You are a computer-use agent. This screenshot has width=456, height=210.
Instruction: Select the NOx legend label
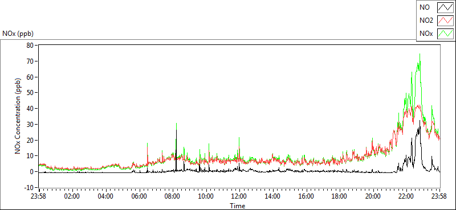point(426,34)
